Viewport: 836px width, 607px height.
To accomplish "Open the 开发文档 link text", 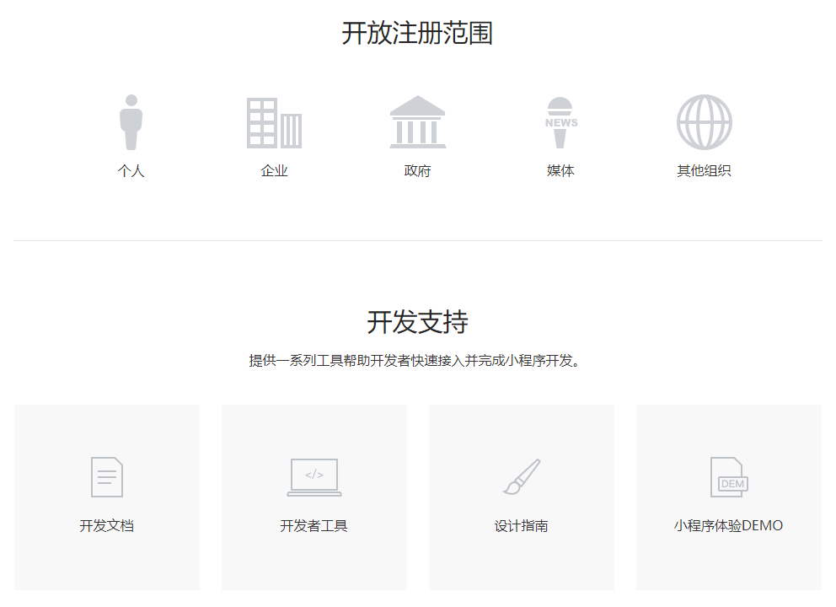I will 107,526.
